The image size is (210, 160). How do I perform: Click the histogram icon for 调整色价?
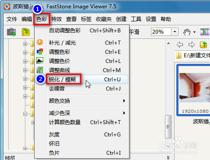click(40, 60)
